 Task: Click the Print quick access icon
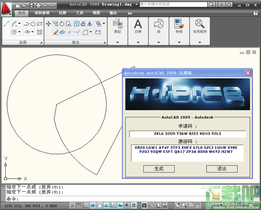[x=38, y=6]
